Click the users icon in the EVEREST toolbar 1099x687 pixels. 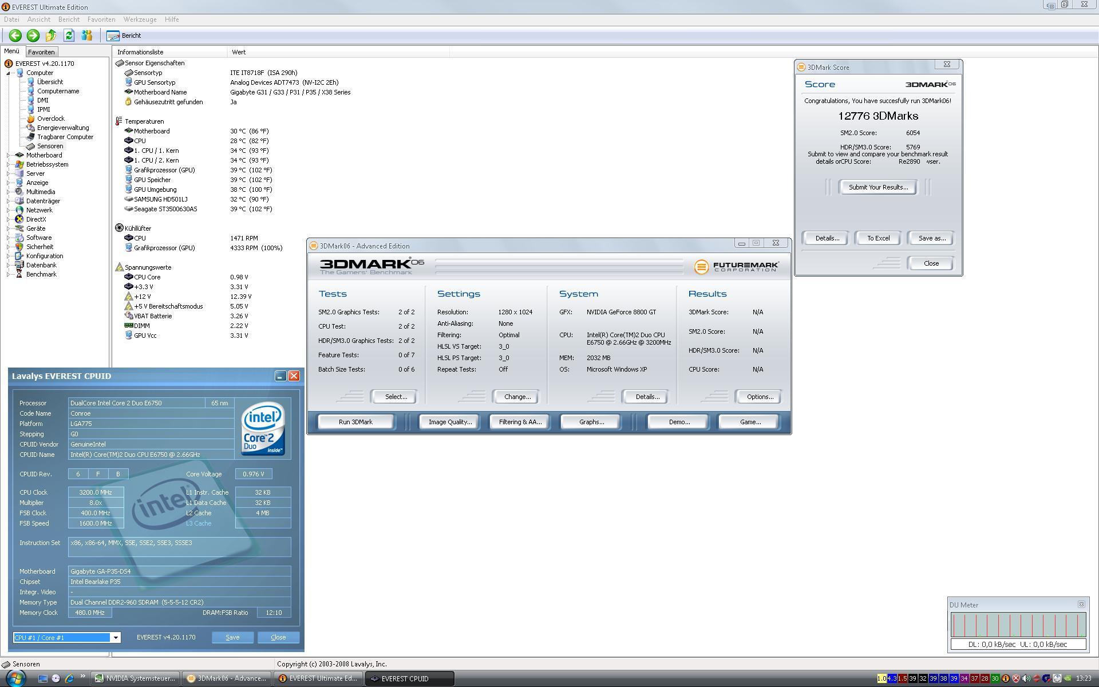(x=86, y=35)
